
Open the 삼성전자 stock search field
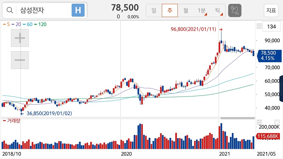coord(45,10)
